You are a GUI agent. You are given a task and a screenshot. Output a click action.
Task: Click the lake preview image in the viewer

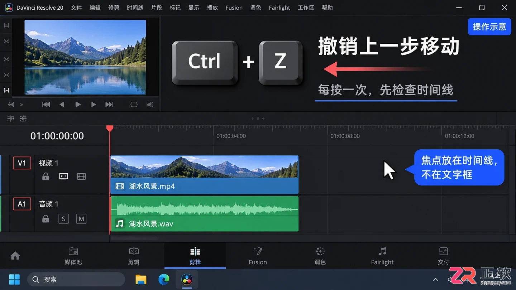pyautogui.click(x=85, y=57)
